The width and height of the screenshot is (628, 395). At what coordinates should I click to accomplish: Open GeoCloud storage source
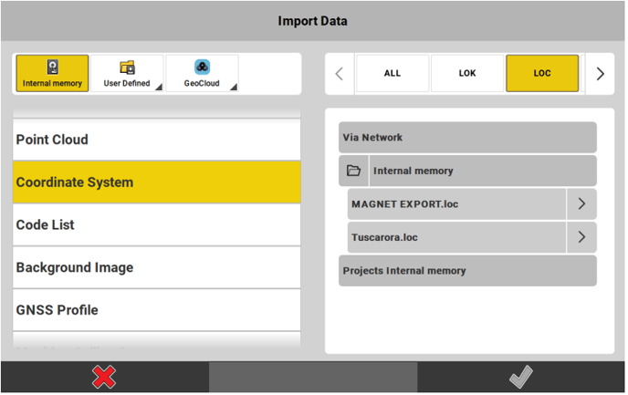point(202,74)
